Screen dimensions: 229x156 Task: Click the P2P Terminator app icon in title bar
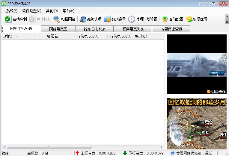(4, 4)
